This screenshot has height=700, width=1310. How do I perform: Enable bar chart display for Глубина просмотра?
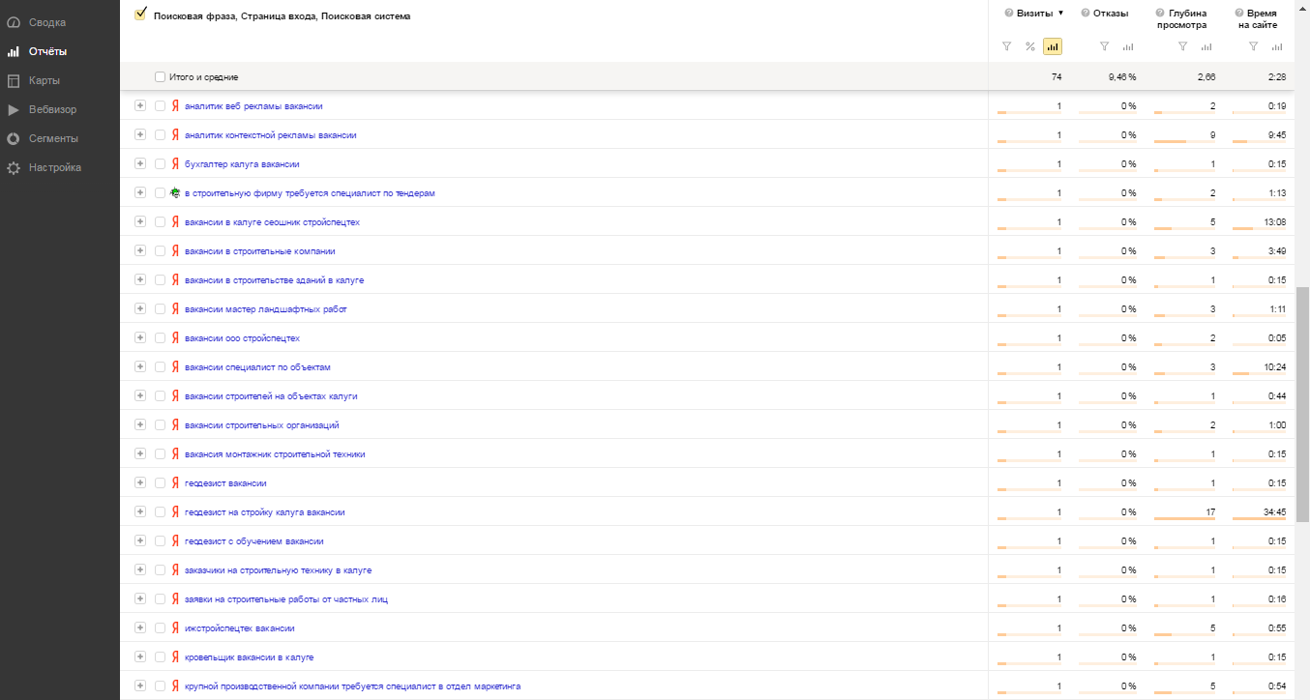click(1206, 46)
